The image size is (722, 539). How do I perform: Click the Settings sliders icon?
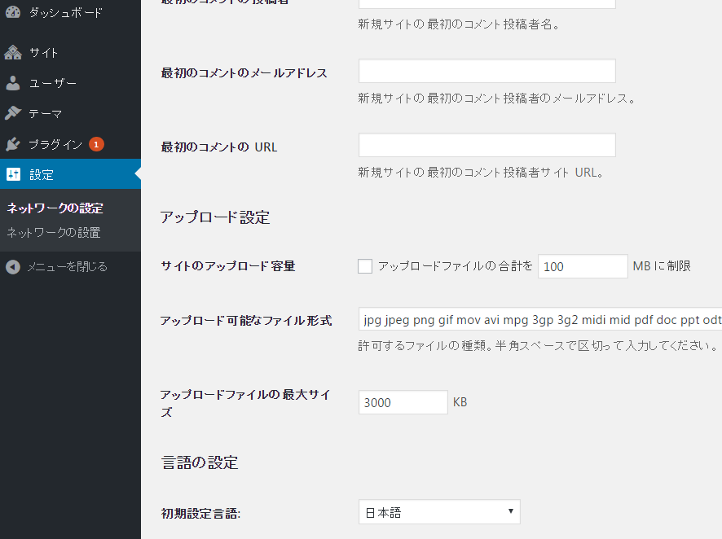13,175
